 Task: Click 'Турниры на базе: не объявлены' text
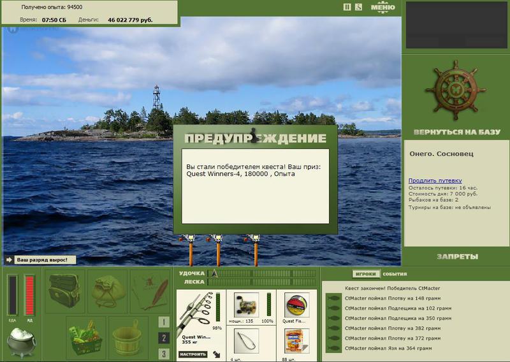point(449,207)
